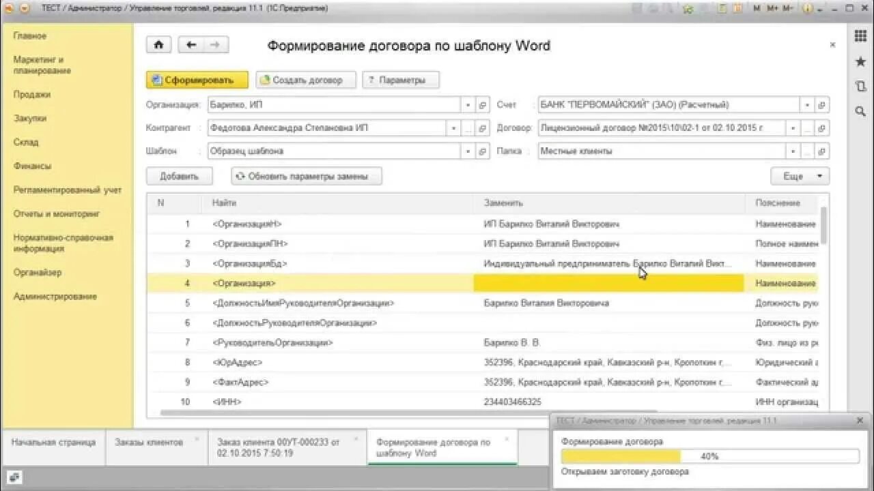Switch to Заказы клиентов tab
Image resolution: width=874 pixels, height=491 pixels.
(x=156, y=447)
